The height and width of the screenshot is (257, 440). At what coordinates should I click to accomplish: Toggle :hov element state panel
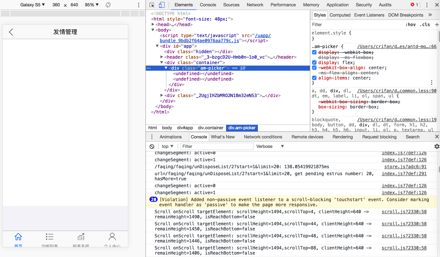tap(410, 25)
